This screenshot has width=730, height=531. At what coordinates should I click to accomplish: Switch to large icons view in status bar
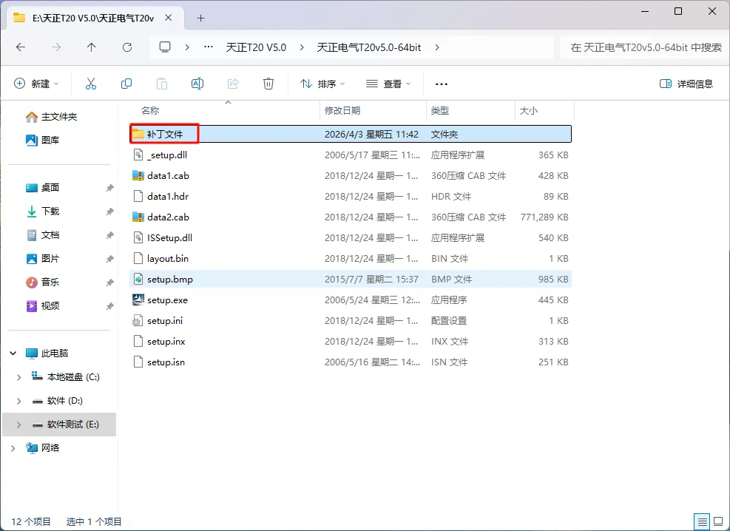(718, 521)
